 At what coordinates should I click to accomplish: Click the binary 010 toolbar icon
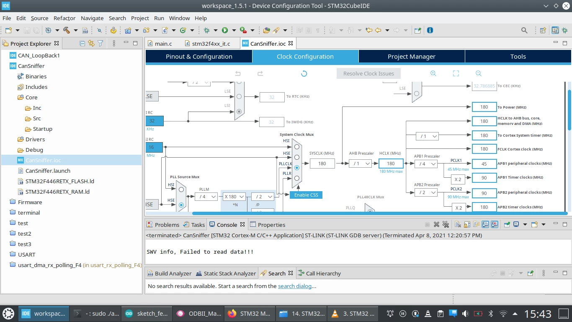tap(85, 30)
